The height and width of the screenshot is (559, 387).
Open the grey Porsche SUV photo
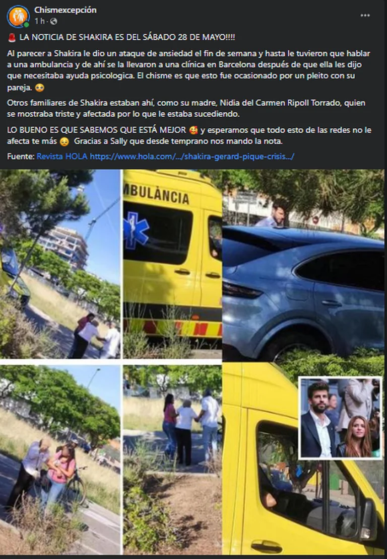303,266
